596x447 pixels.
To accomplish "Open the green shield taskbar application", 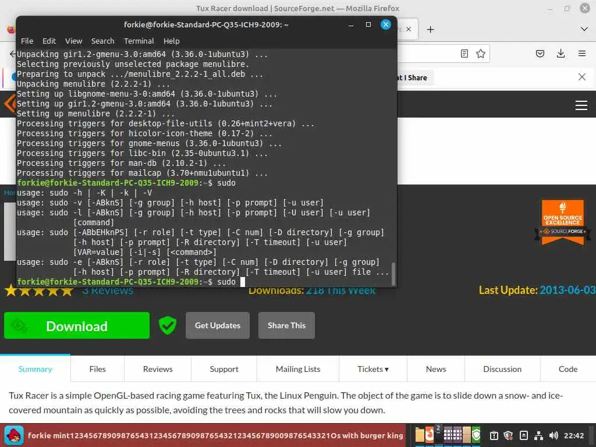I will click(476, 435).
